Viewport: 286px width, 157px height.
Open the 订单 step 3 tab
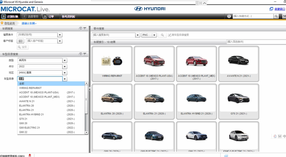point(49,16)
